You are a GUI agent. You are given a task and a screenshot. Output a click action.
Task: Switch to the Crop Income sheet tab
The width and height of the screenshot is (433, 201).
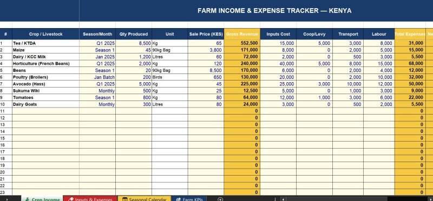point(42,199)
